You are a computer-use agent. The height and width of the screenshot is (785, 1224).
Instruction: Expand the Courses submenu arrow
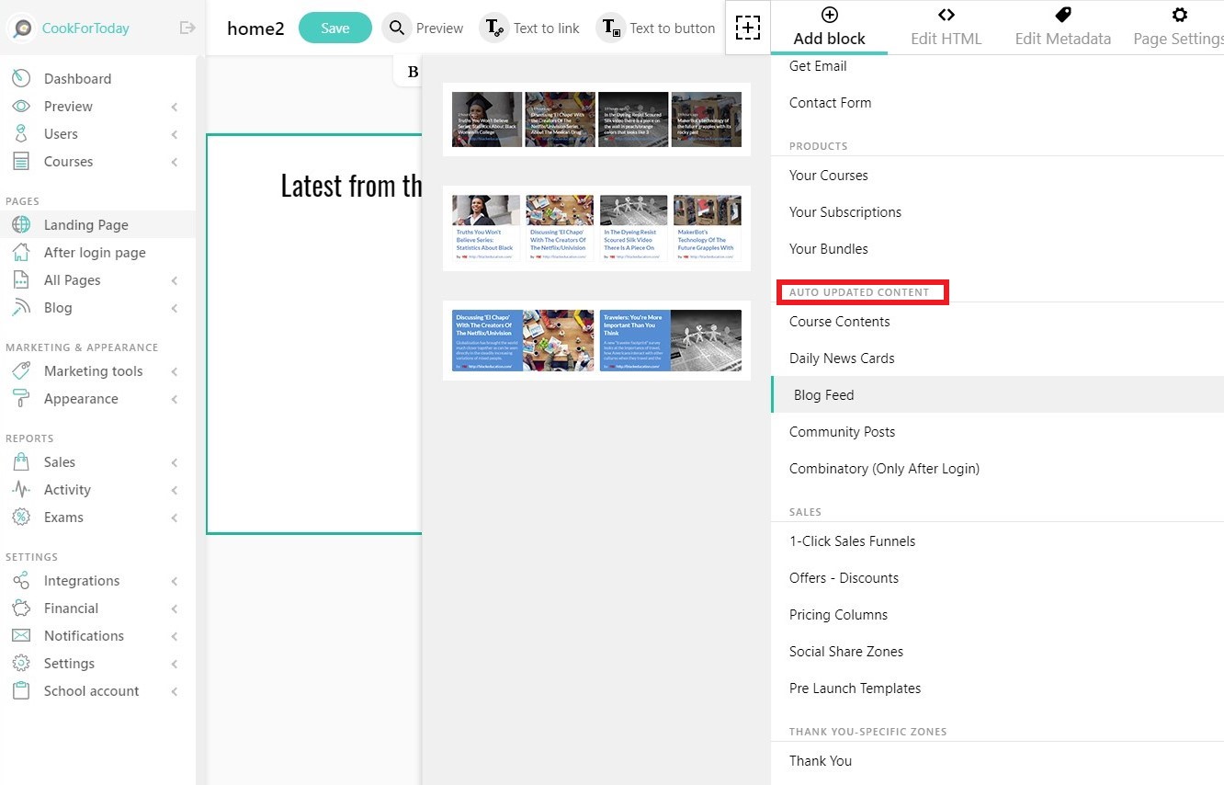(x=175, y=162)
